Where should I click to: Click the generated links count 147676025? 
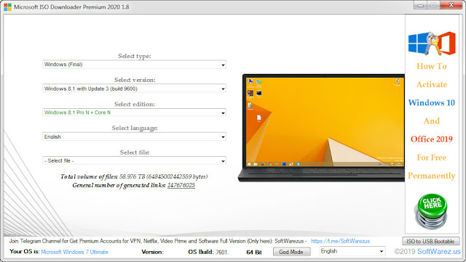(x=181, y=185)
